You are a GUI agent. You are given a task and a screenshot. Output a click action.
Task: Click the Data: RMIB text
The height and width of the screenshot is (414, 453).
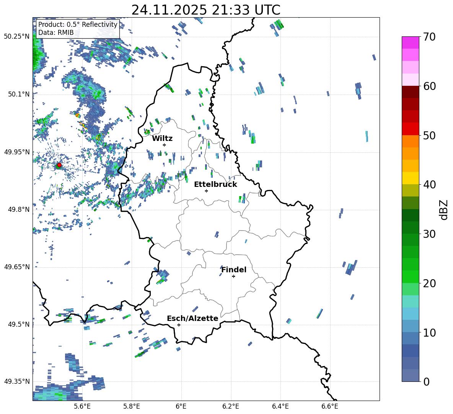56,33
